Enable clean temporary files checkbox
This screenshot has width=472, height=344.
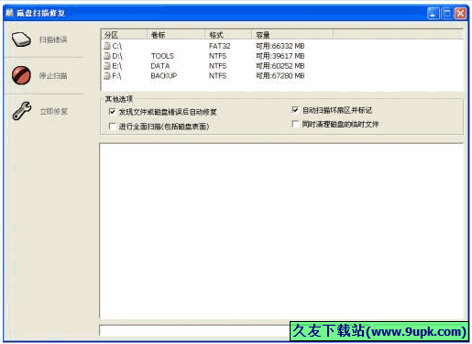(295, 124)
